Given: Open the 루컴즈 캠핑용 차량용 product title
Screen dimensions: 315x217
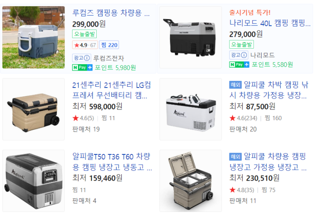Looking at the screenshot, I should coord(111,13).
